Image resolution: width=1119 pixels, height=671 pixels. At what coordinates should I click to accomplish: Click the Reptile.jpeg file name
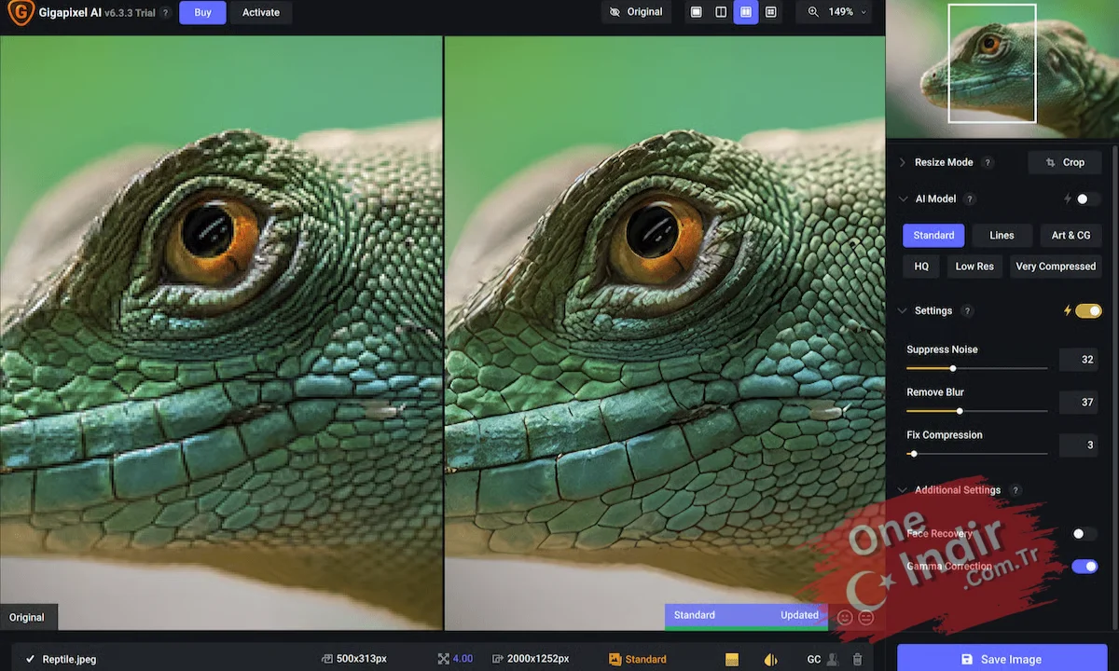pyautogui.click(x=69, y=659)
